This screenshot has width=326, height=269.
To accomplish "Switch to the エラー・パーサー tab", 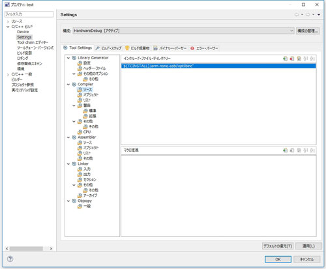I will tap(204, 48).
